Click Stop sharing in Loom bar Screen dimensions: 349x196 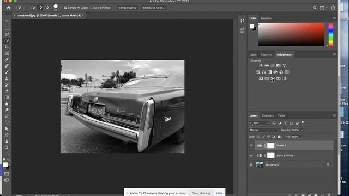coord(201,193)
